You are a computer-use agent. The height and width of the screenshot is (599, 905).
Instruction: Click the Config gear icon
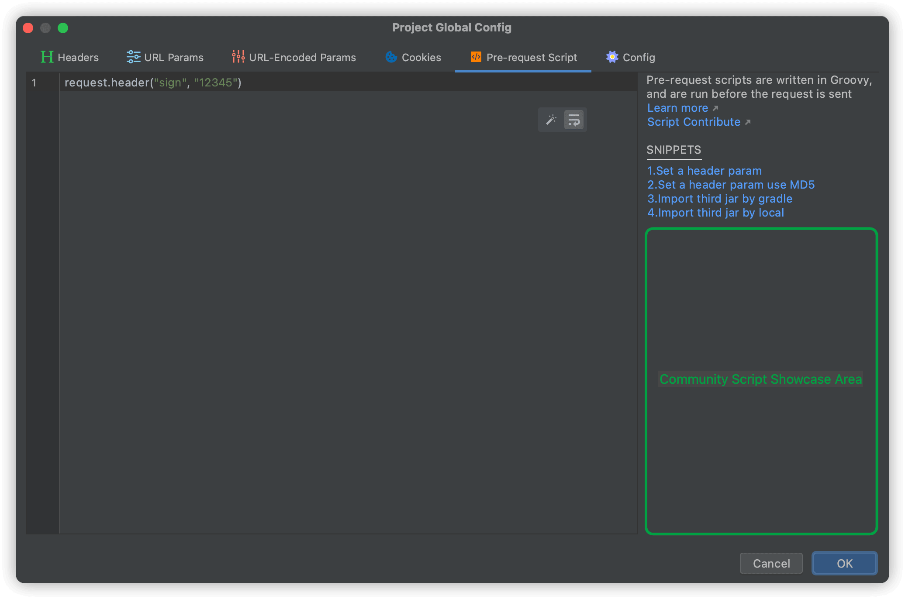click(x=612, y=57)
